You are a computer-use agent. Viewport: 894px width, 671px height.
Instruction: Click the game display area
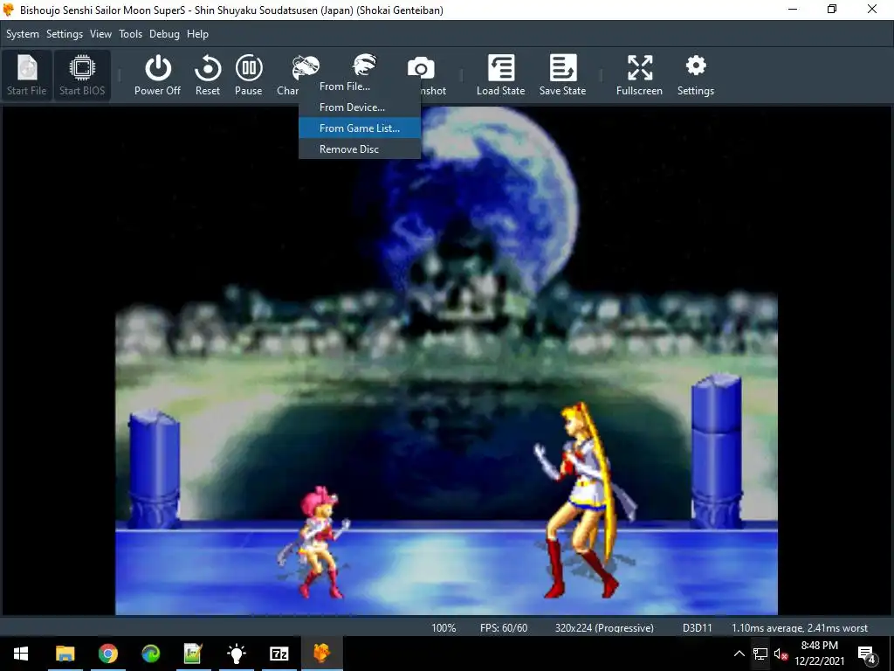coord(446,361)
